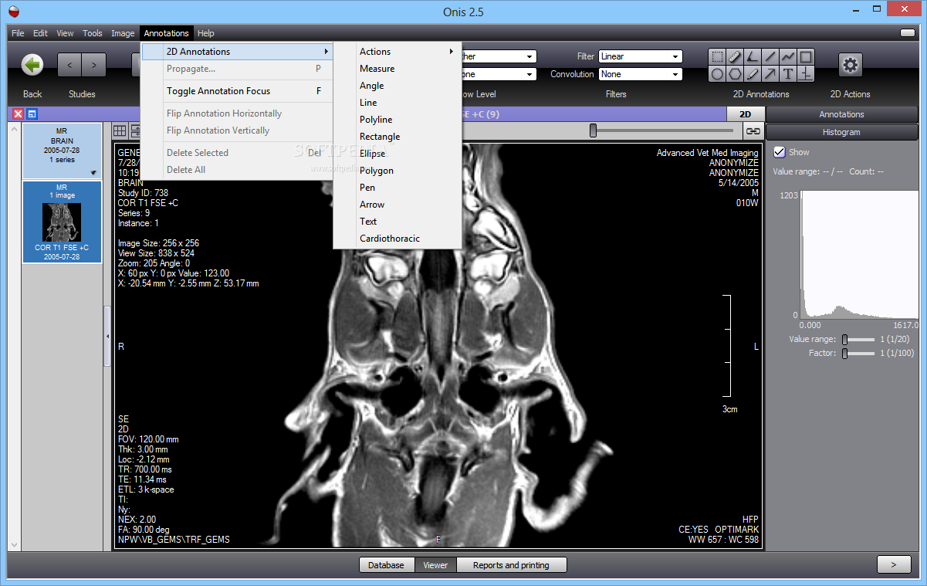Screen dimensions: 927x586
Task: Choose Angle from the submenu
Action: [x=398, y=86]
